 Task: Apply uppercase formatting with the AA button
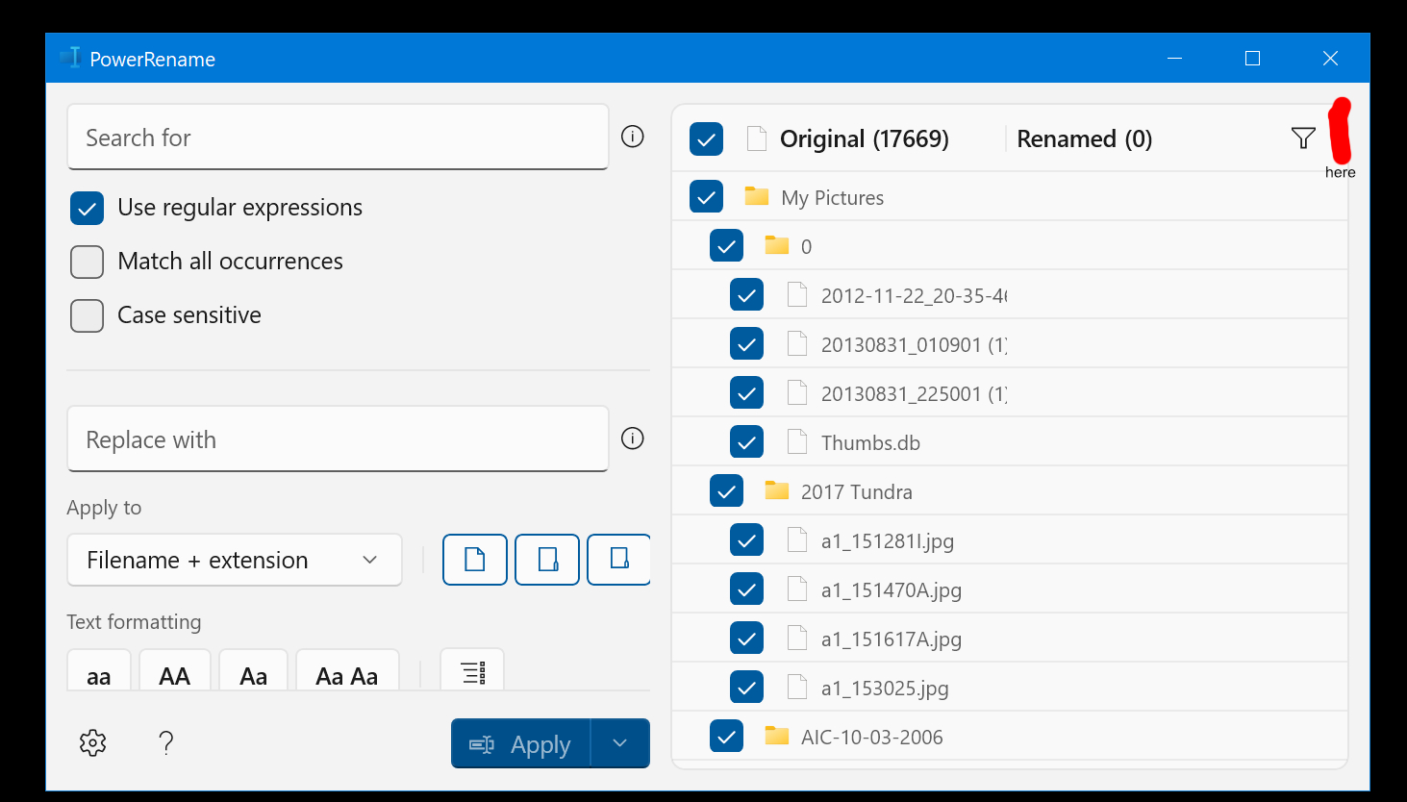click(x=174, y=674)
